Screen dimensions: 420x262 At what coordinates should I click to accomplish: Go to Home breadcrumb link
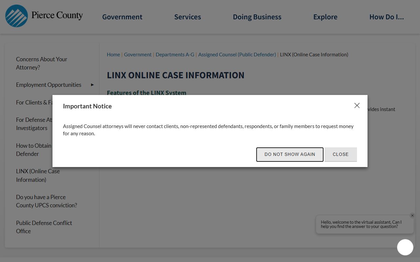(113, 55)
